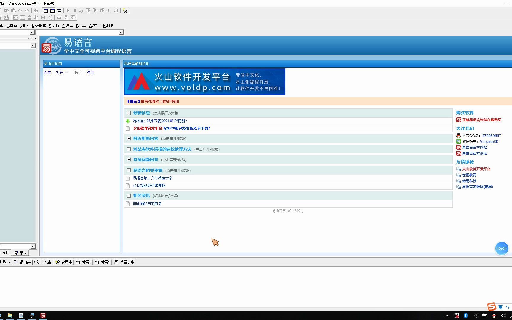
Task: Open the 易语言5.93版下载 link
Action: pos(160,121)
